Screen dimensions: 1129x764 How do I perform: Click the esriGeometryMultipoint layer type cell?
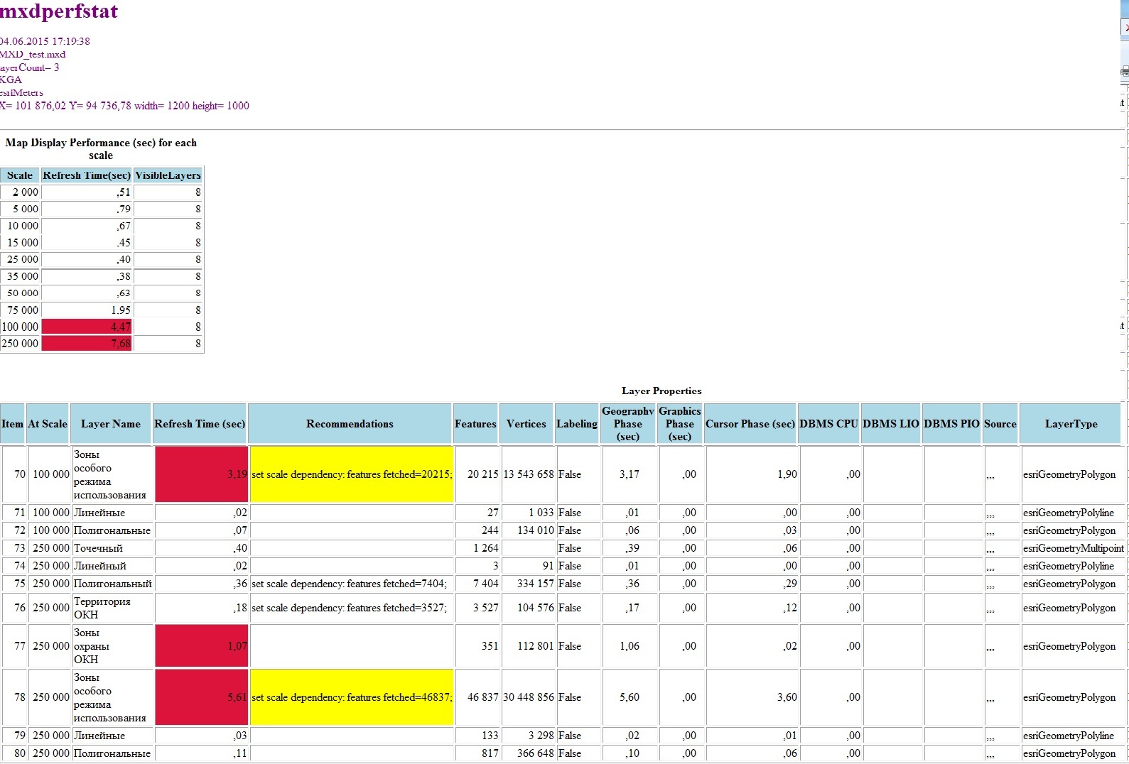[1073, 548]
